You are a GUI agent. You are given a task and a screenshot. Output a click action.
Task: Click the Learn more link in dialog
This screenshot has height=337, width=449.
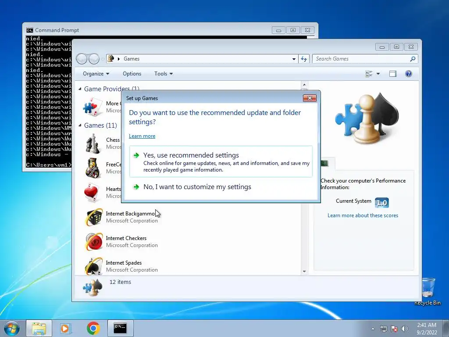pos(142,136)
